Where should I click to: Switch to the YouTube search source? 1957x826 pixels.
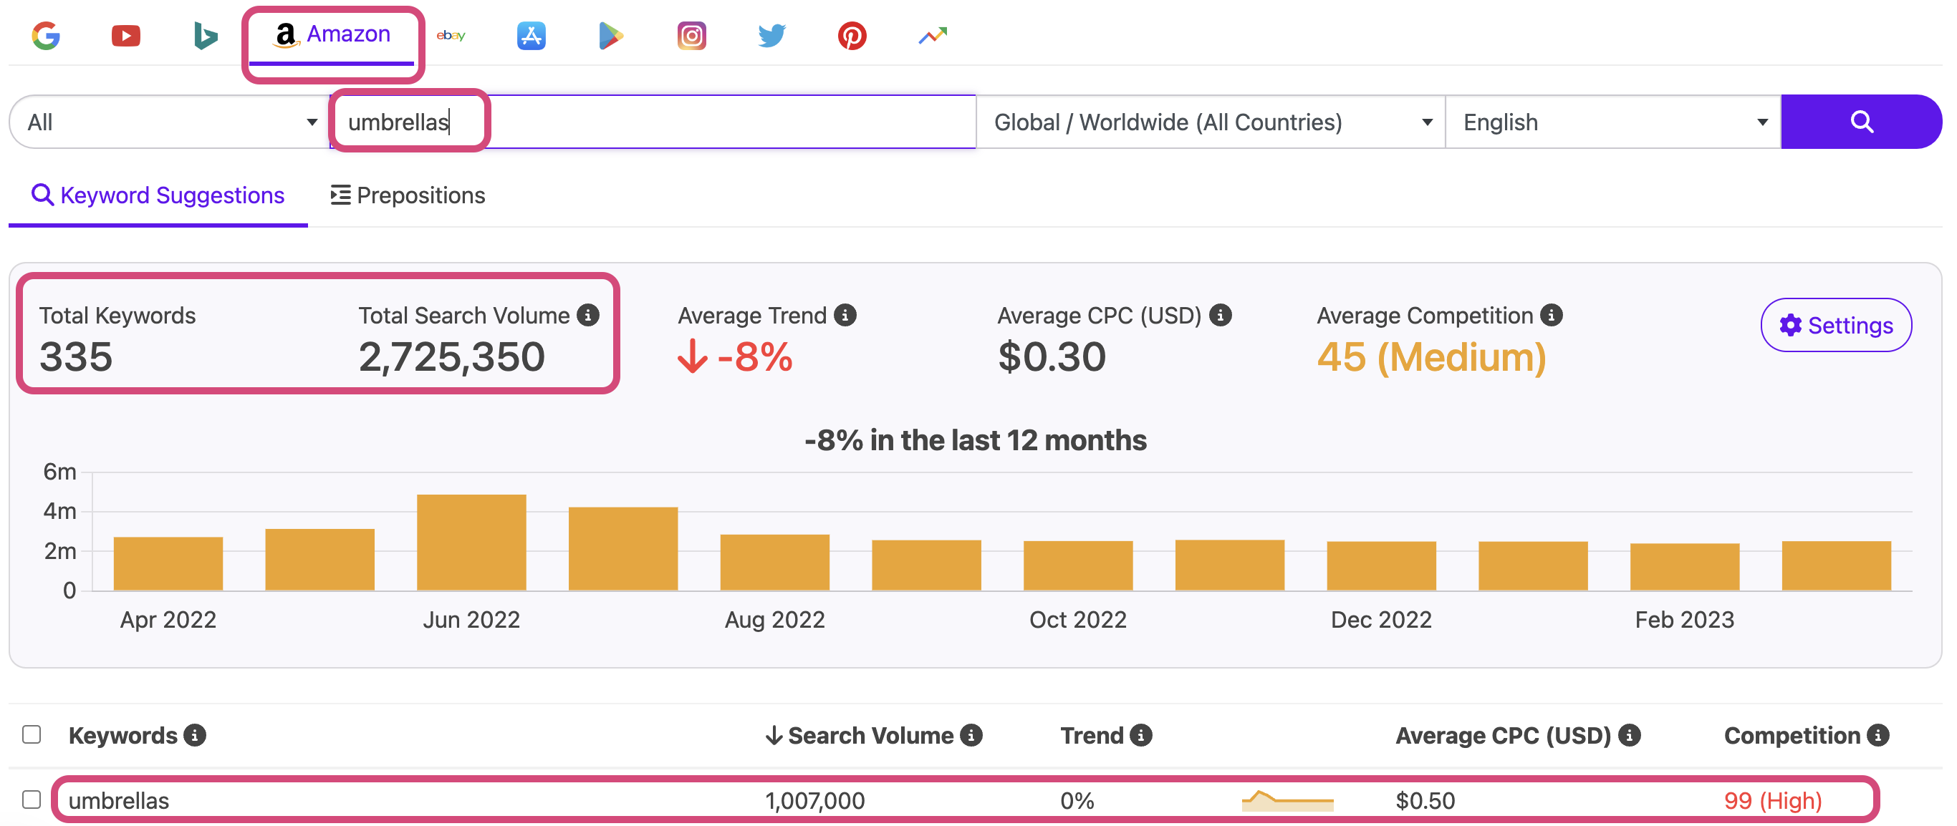125,36
